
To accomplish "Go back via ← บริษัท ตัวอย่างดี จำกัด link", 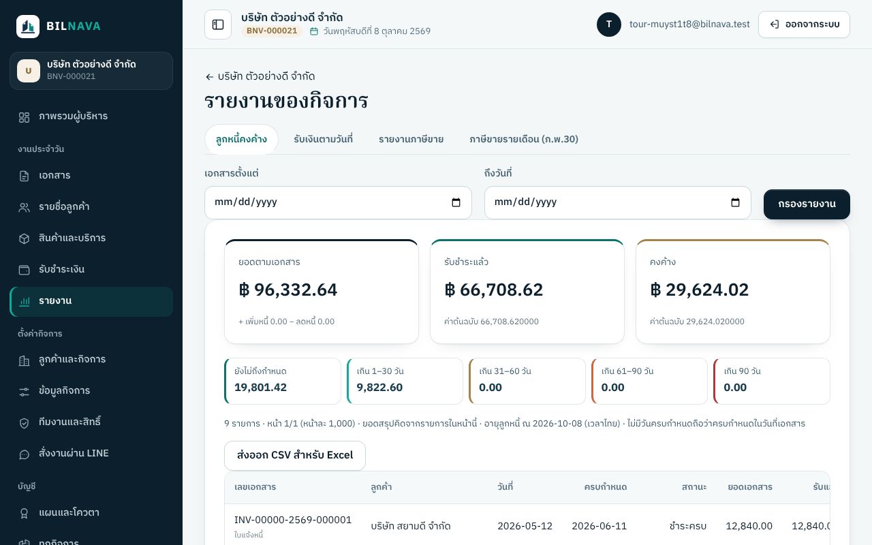I will pos(260,76).
